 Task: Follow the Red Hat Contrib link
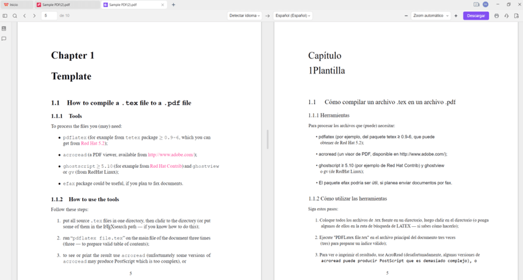pyautogui.click(x=166, y=166)
